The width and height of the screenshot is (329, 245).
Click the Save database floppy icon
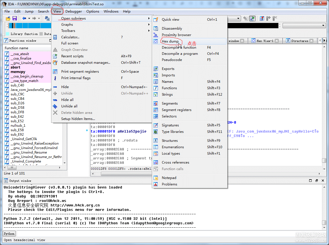(15, 18)
